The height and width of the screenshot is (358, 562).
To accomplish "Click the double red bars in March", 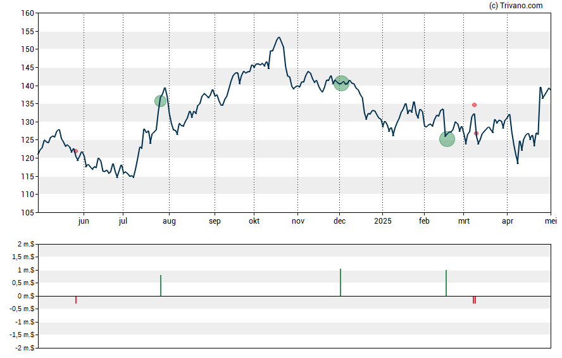I will click(474, 300).
